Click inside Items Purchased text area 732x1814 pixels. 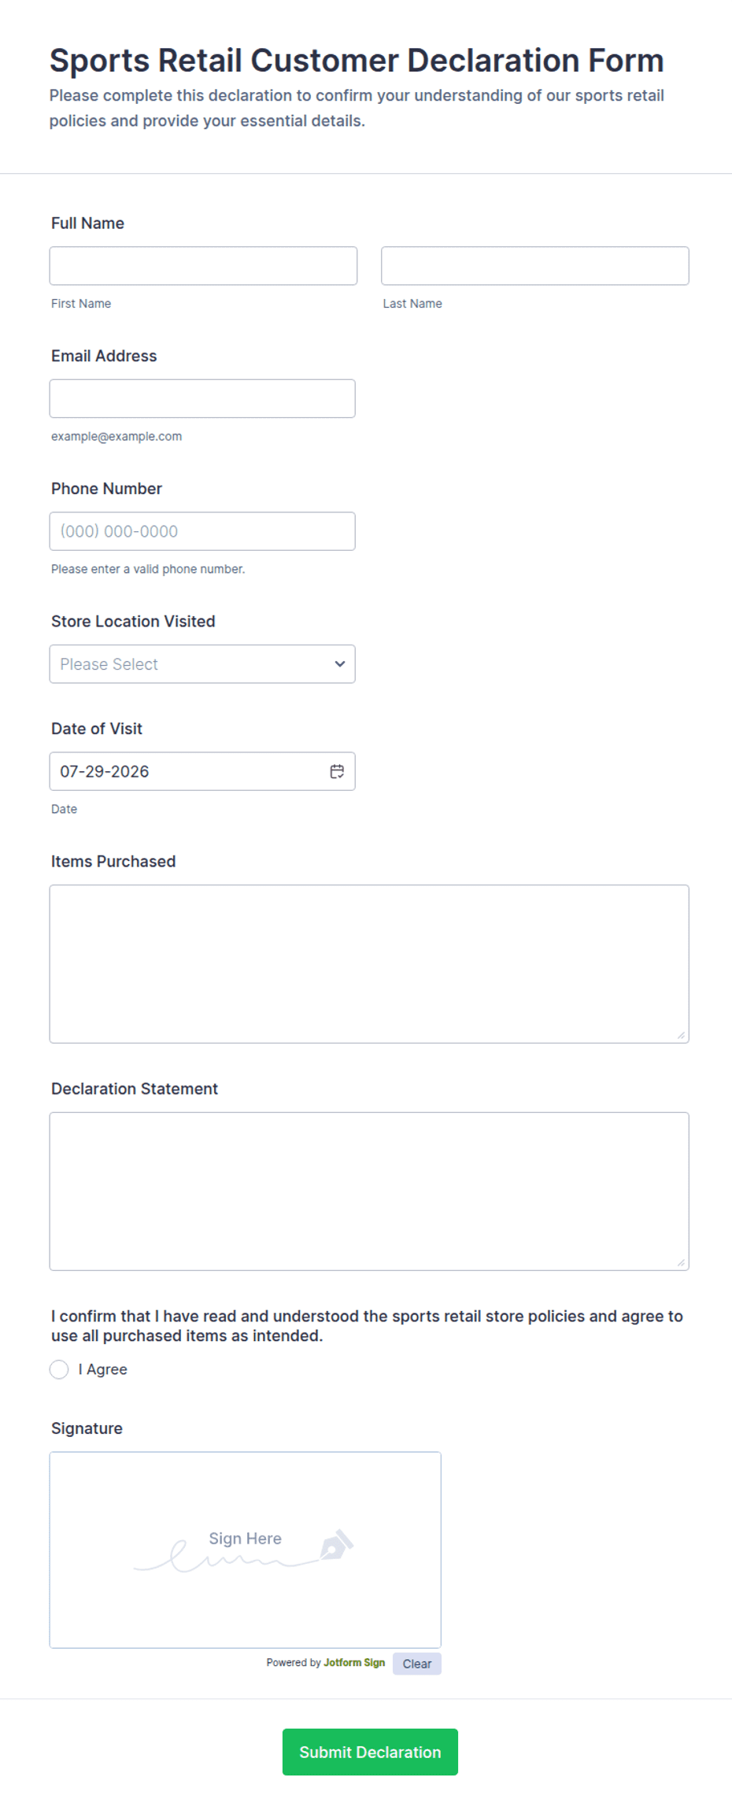(x=369, y=964)
